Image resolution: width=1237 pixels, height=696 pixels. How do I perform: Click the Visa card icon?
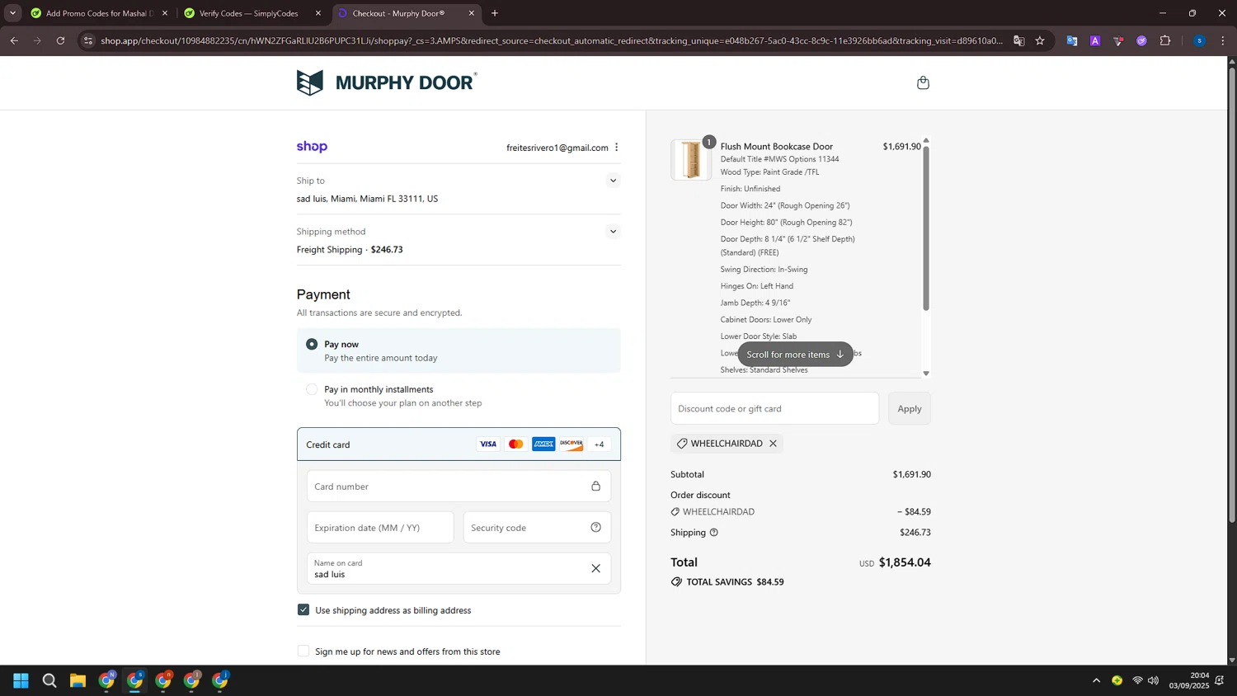coord(488,444)
